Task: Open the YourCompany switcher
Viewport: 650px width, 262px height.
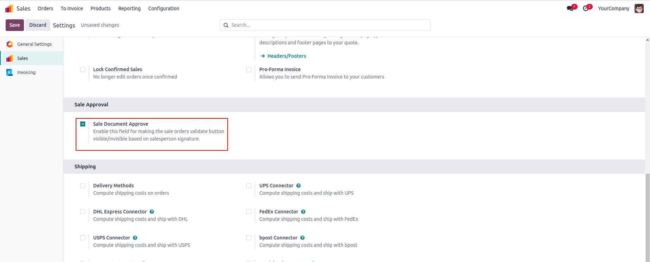Action: pyautogui.click(x=613, y=8)
